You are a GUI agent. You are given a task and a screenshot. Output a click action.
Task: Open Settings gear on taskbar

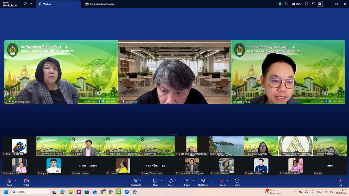135,192
